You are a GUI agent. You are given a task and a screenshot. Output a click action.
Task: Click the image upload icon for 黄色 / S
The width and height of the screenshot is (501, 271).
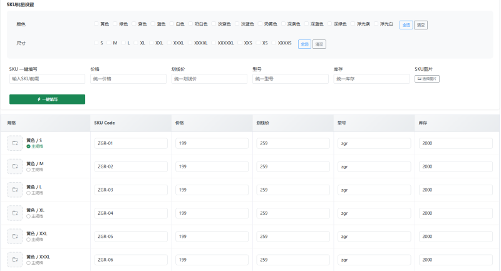14,143
